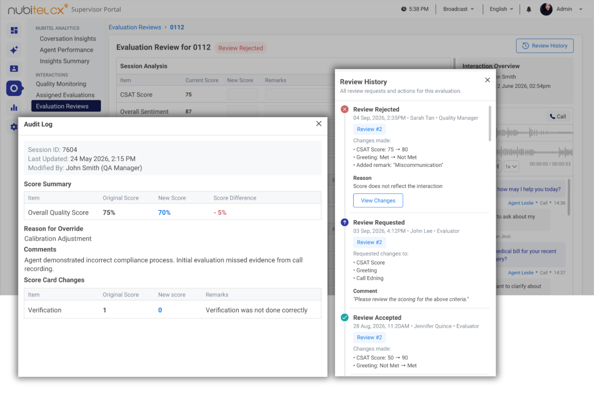Click Review #2 tag under Review Requested
Viewport: 594px width, 399px height.
[369, 242]
